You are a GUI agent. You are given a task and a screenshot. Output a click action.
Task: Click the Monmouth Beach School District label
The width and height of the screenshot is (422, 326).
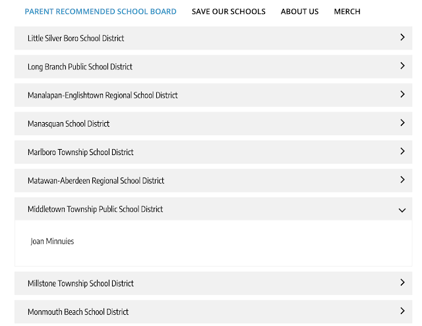pos(78,312)
